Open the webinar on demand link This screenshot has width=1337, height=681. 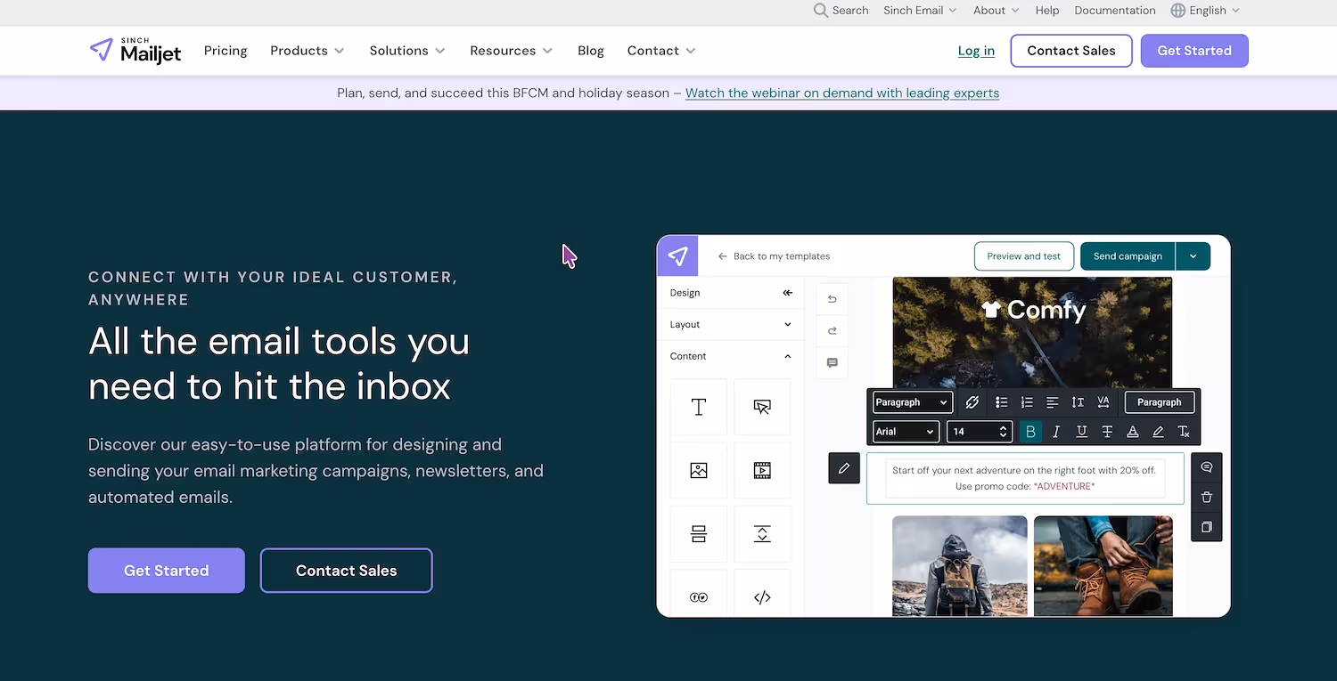(x=842, y=93)
